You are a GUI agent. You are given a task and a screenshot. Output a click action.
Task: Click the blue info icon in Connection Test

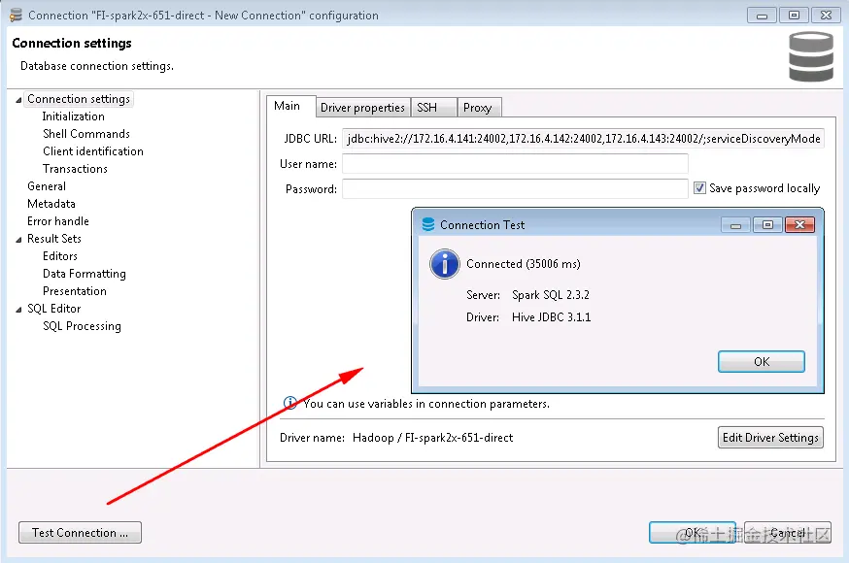[x=445, y=264]
